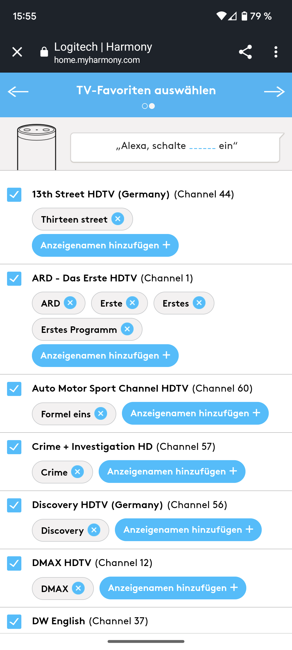The image size is (292, 650).
Task: Add display name for 13th Street
Action: 105,245
